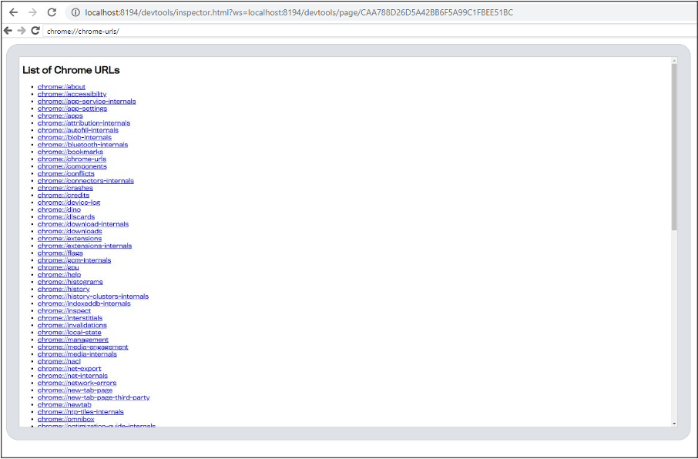This screenshot has height=459, width=698.
Task: Open chrome://attribution-internals link
Action: tap(84, 123)
